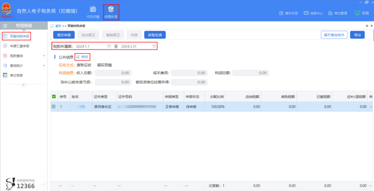This screenshot has width=374, height=191.
Task: Click the 待申报 status cell
Action: (194, 107)
